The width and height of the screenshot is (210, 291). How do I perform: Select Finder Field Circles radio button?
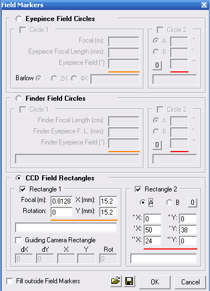click(x=19, y=98)
